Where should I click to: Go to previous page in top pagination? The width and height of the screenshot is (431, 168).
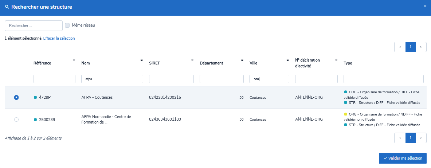[x=400, y=47]
